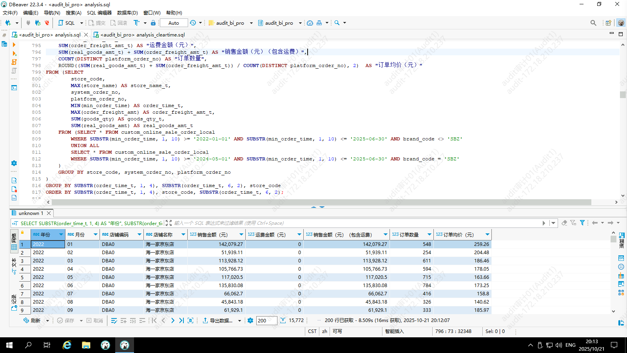
Task: Toggle the auto-commit lock icon
Action: [153, 23]
